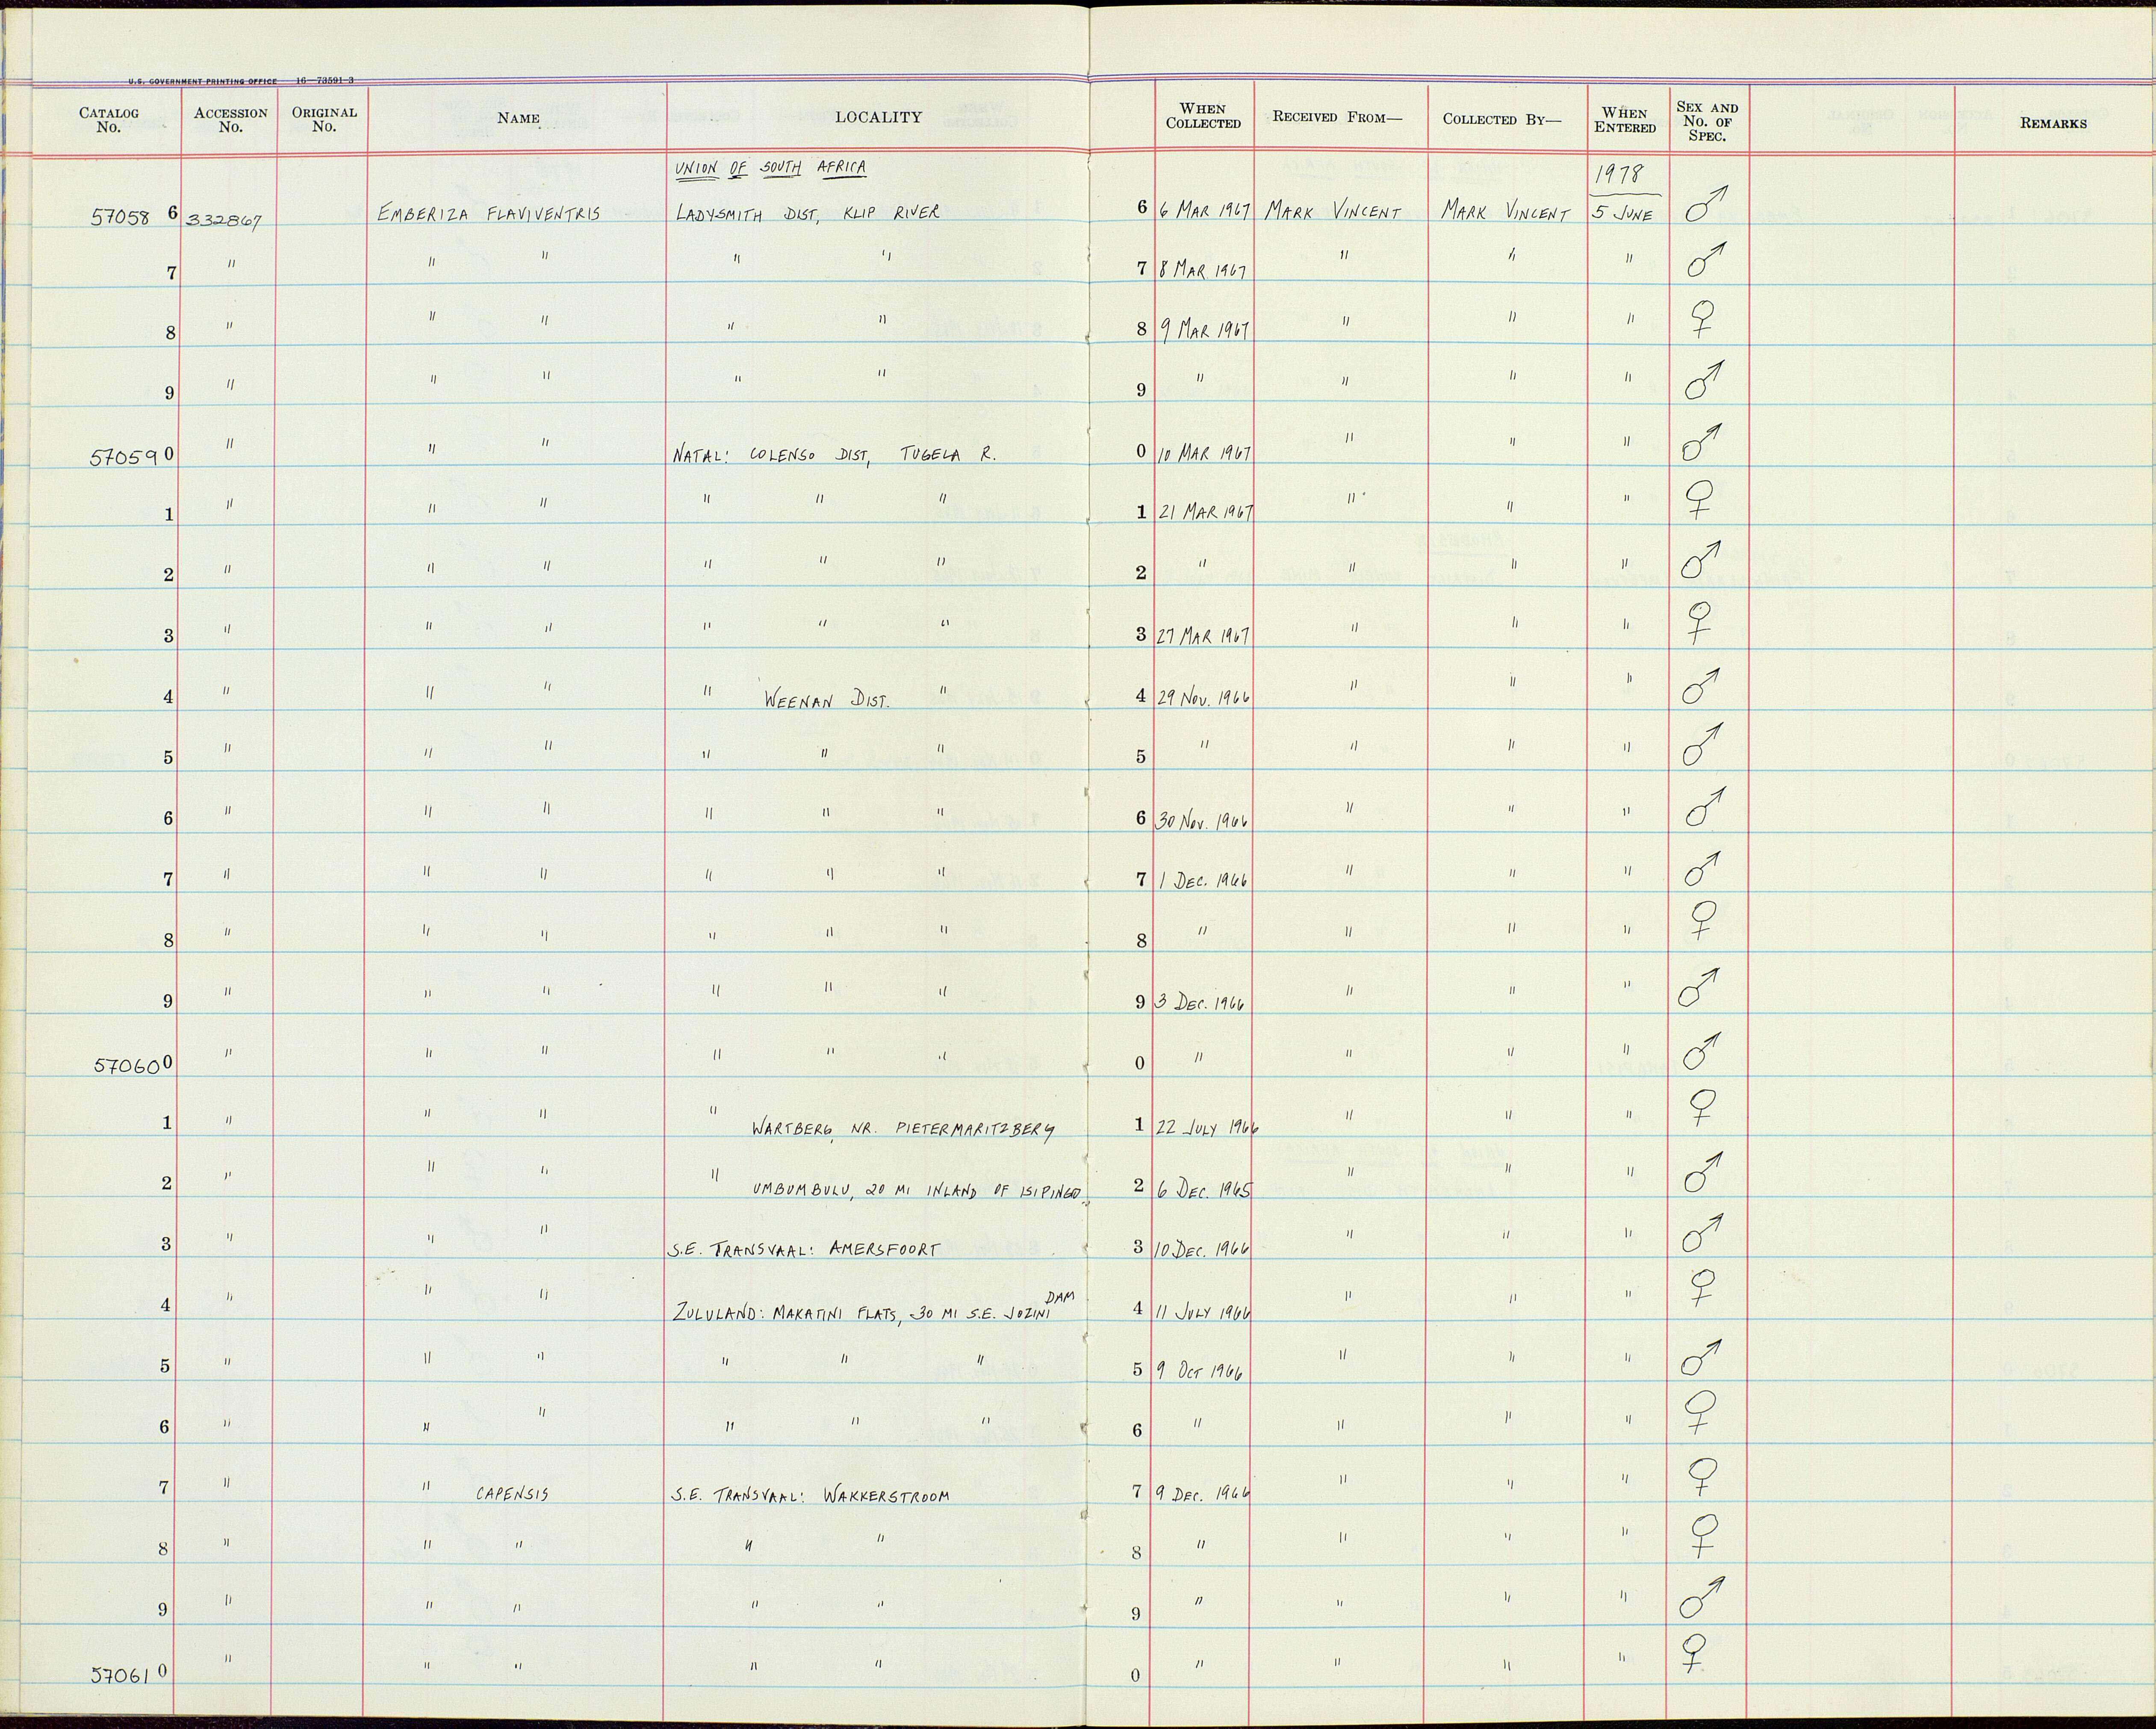Image resolution: width=2156 pixels, height=1729 pixels.
Task: Select the collected date '1 Dec. 1966'
Action: (1203, 881)
